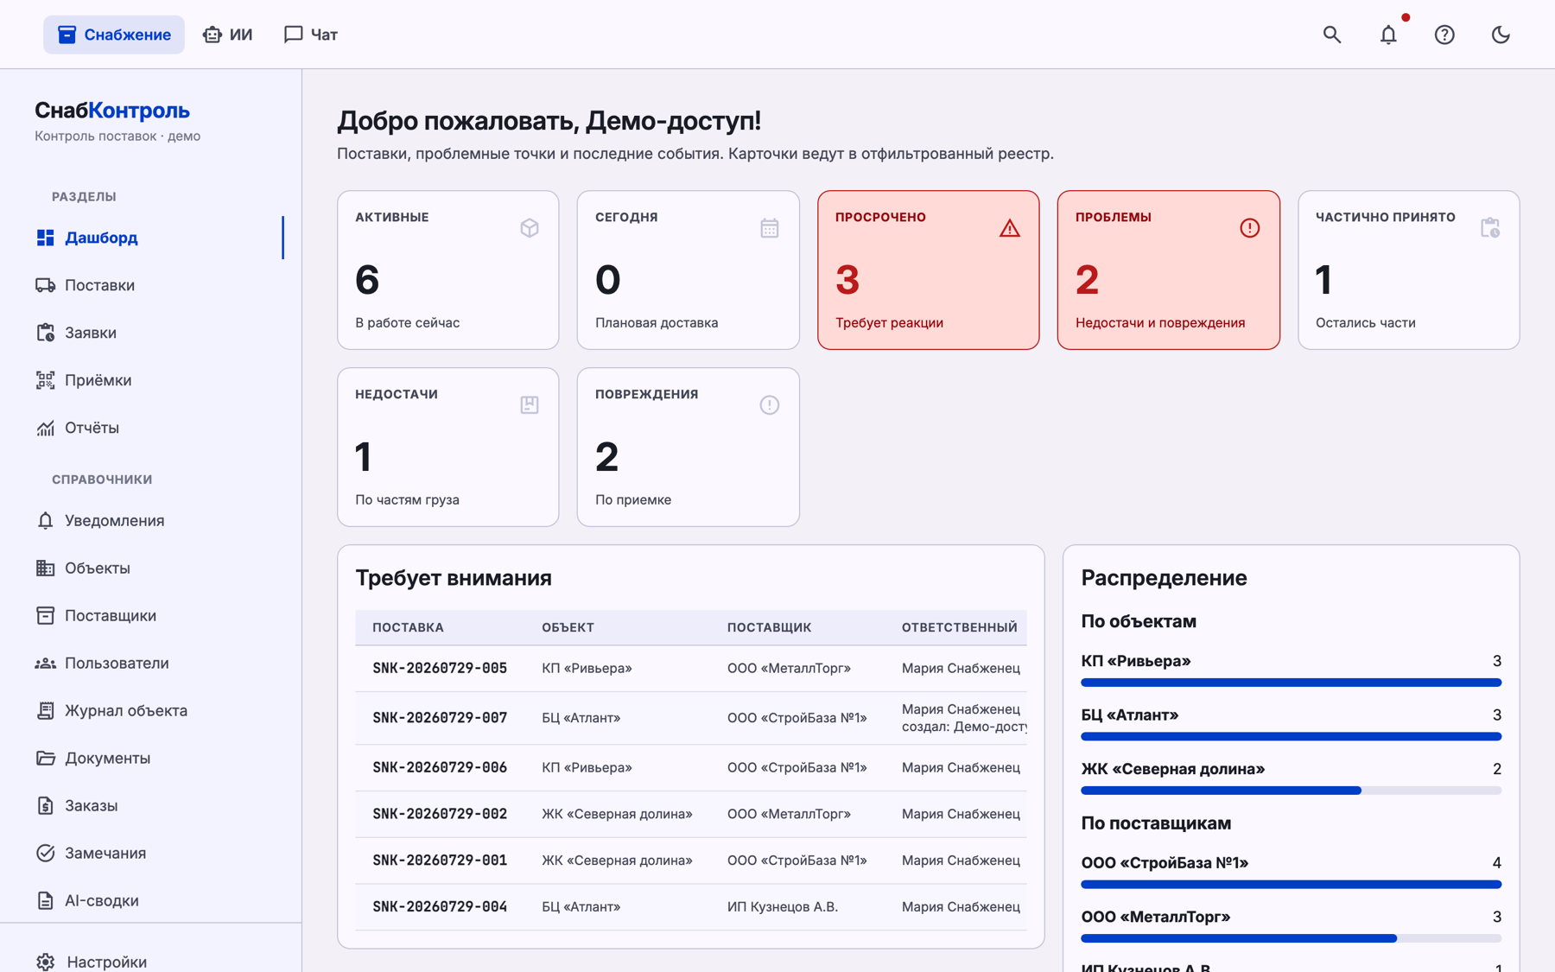This screenshot has width=1555, height=972.
Task: Open the Сегодня card with 0
Action: click(x=688, y=270)
